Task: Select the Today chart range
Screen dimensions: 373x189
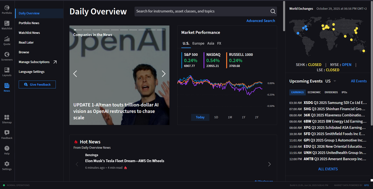Action: coord(200,117)
